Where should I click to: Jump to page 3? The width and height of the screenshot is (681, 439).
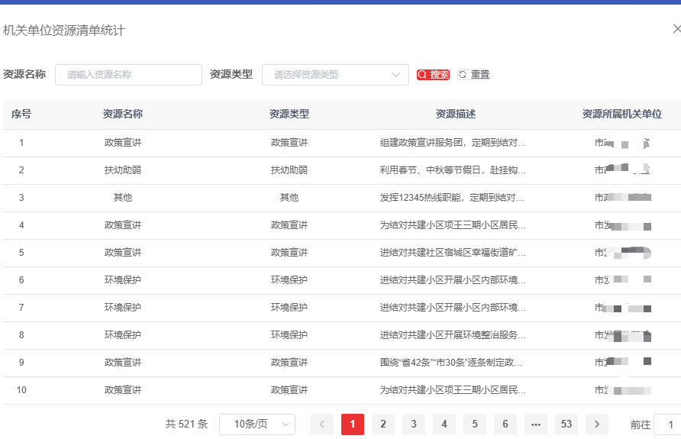414,424
